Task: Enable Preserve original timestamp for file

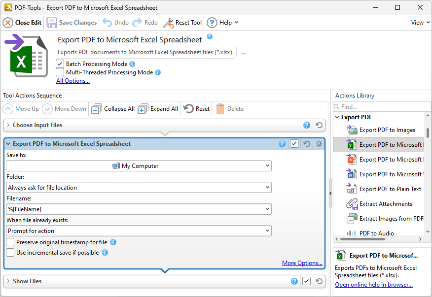Action: tap(10, 242)
